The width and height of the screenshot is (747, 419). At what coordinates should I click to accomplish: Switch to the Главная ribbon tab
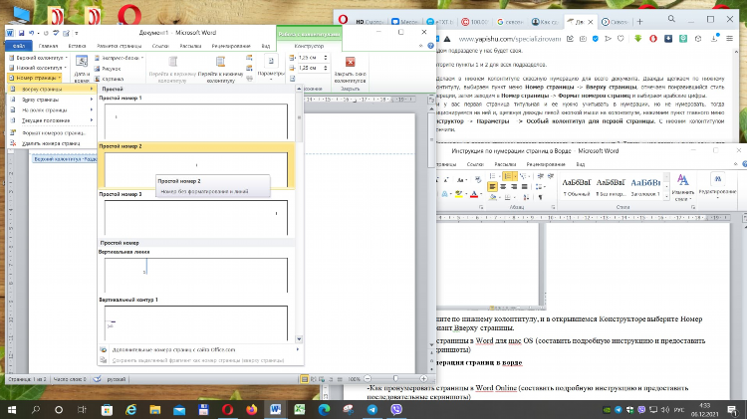click(48, 46)
